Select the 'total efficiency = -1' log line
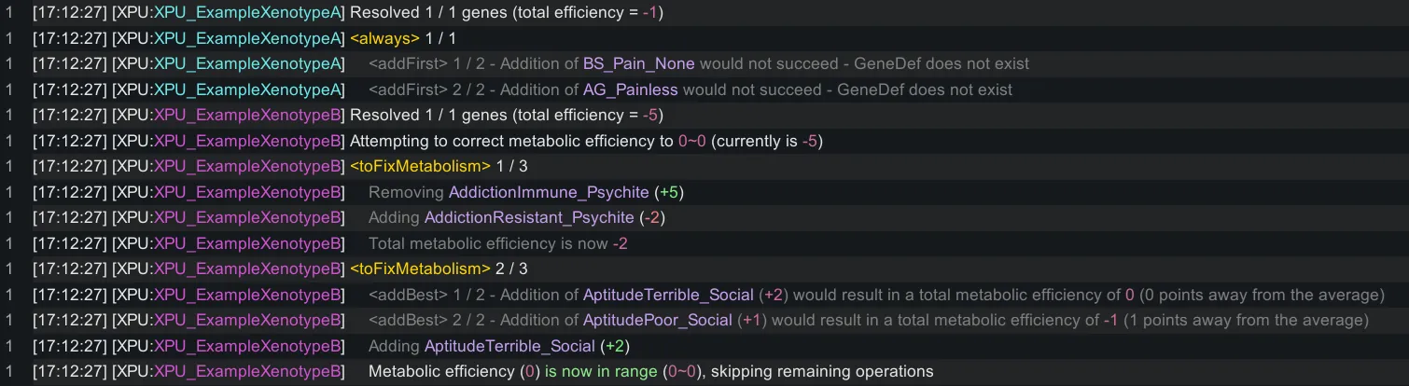This screenshot has width=1409, height=386. (x=506, y=13)
